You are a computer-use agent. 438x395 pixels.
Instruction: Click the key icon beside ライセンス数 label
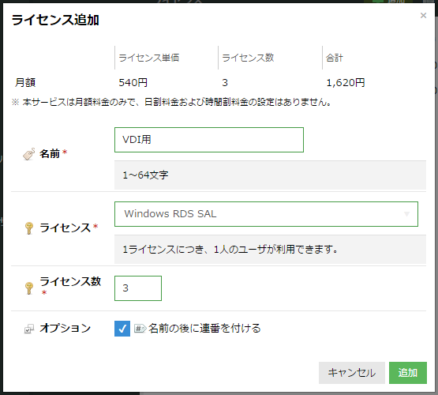[x=29, y=288]
